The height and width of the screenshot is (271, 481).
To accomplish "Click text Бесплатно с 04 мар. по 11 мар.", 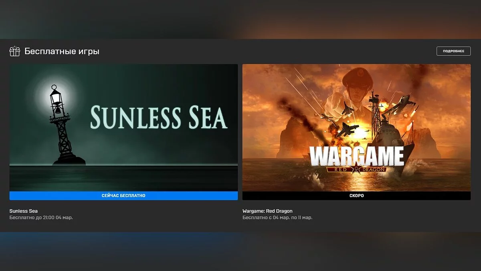I will [x=277, y=218].
